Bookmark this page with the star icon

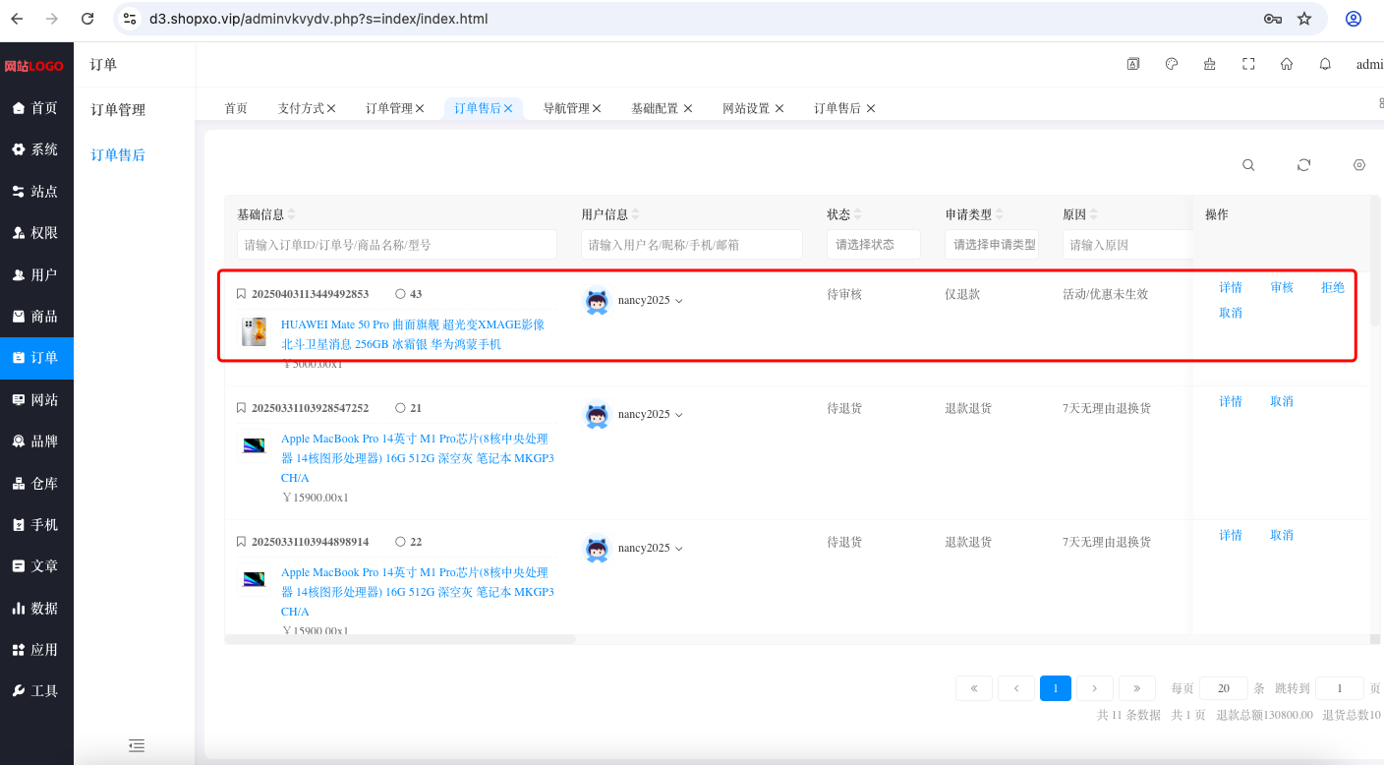1304,19
